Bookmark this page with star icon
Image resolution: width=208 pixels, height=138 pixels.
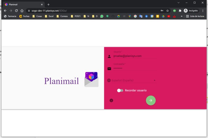coord(168,11)
